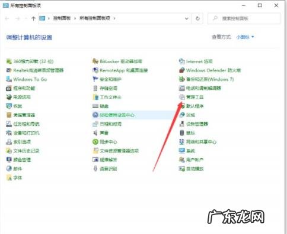Click the control panel icon in address bar
Screen dimensions: 287x234
click(x=42, y=18)
